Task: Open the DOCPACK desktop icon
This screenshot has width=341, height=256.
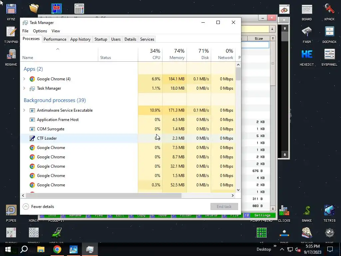Action: [329, 32]
